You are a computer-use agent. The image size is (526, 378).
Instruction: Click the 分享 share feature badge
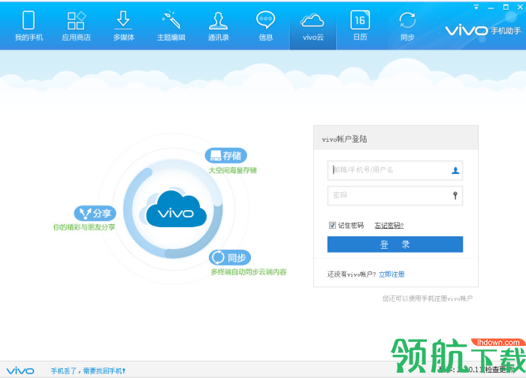click(x=95, y=213)
